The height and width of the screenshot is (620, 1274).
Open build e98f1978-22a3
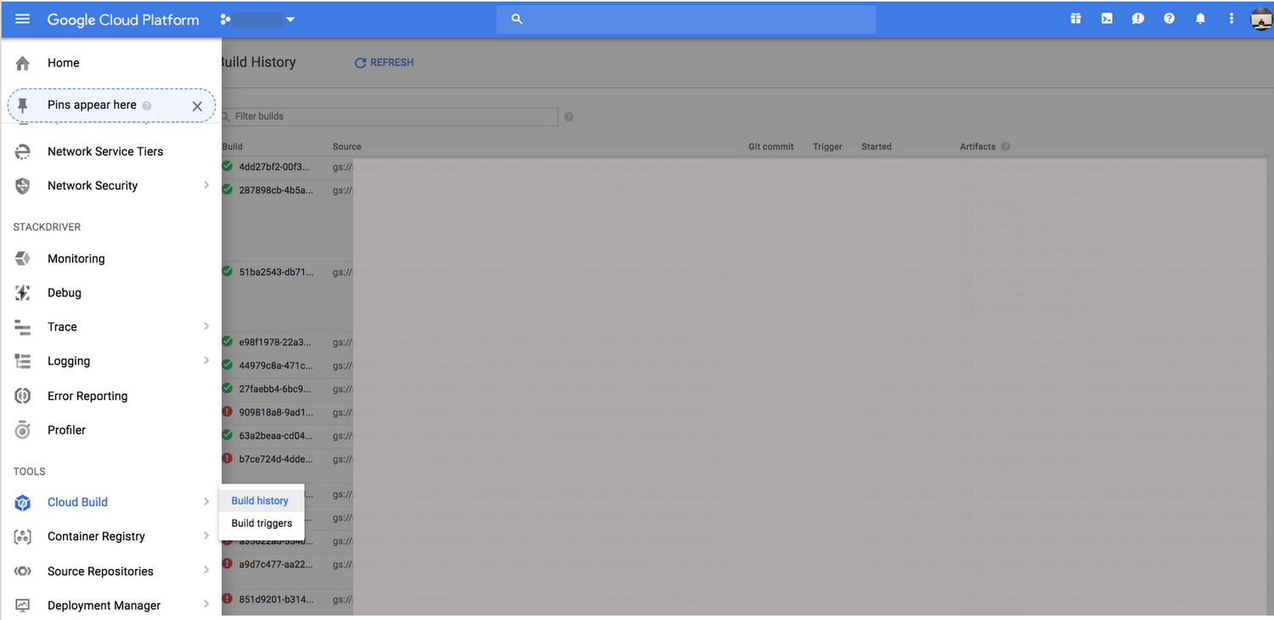click(275, 341)
